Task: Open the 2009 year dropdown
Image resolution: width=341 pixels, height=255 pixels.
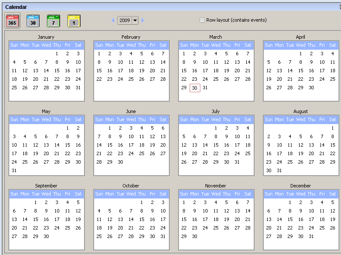Action: (x=135, y=20)
